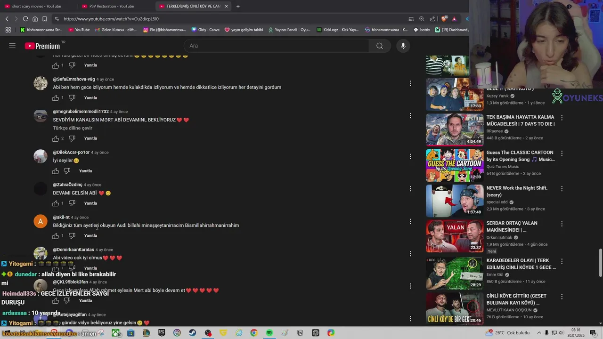Open CİNLİ KÖYE GİTTİK video title
603x339 pixels.
tap(516, 299)
